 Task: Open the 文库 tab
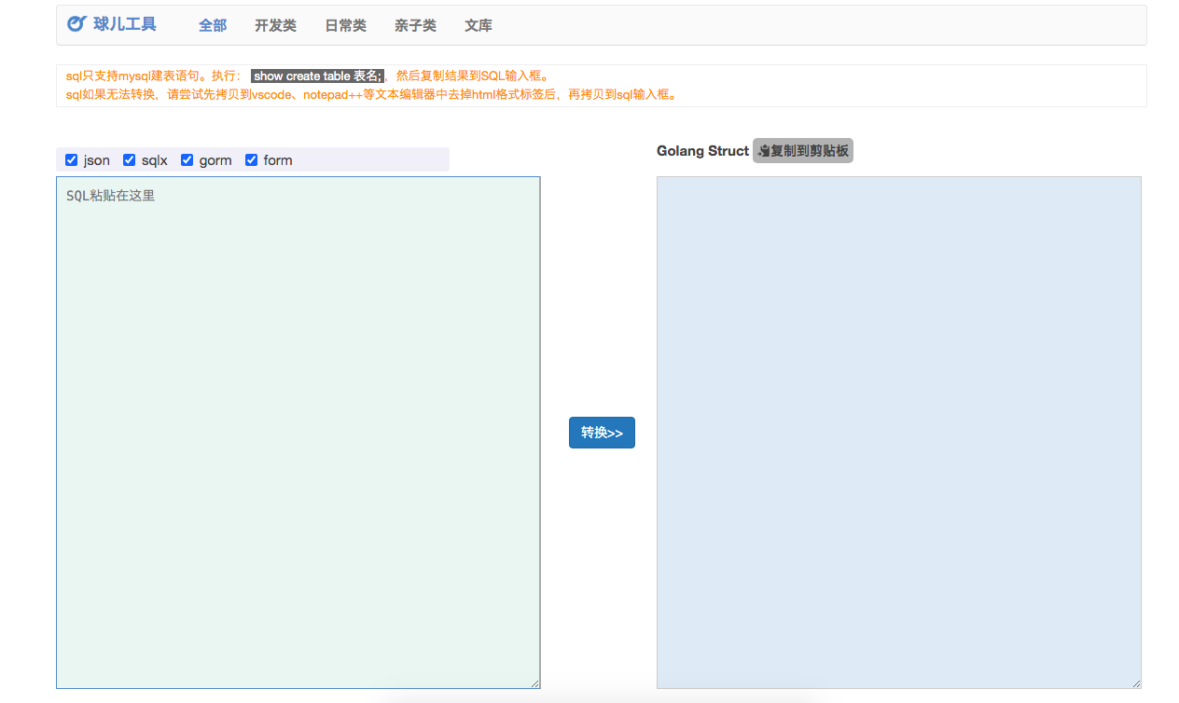point(479,25)
